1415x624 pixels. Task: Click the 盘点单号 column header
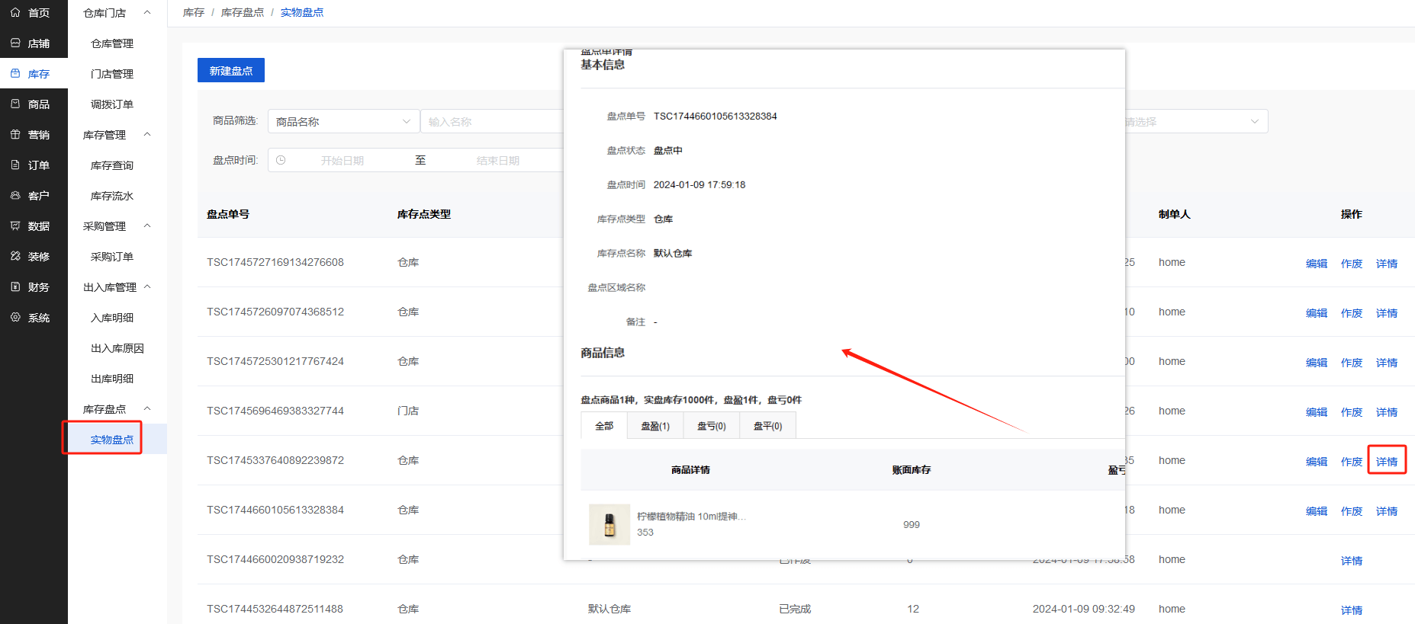click(228, 214)
